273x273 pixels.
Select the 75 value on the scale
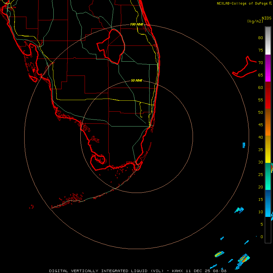(261, 50)
